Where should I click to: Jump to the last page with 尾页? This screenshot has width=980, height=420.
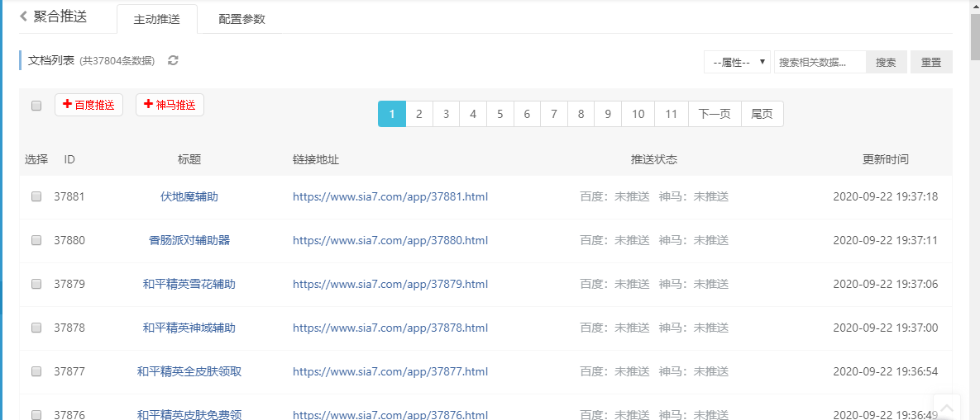coord(762,114)
